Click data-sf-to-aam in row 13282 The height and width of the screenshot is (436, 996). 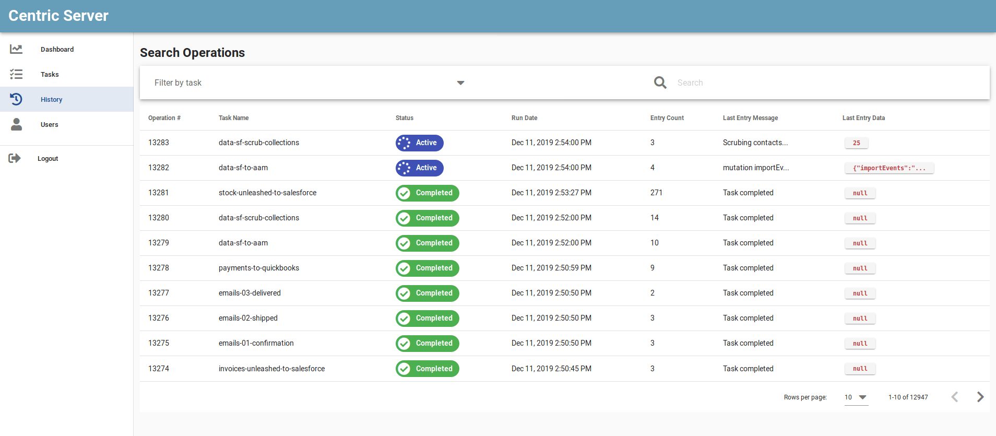point(243,168)
